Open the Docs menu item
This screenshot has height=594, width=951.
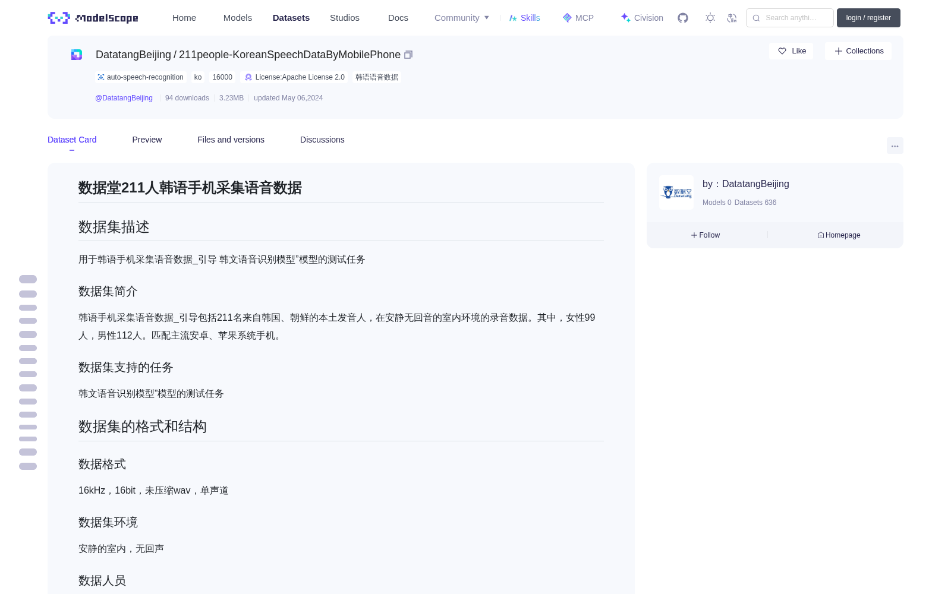[398, 18]
